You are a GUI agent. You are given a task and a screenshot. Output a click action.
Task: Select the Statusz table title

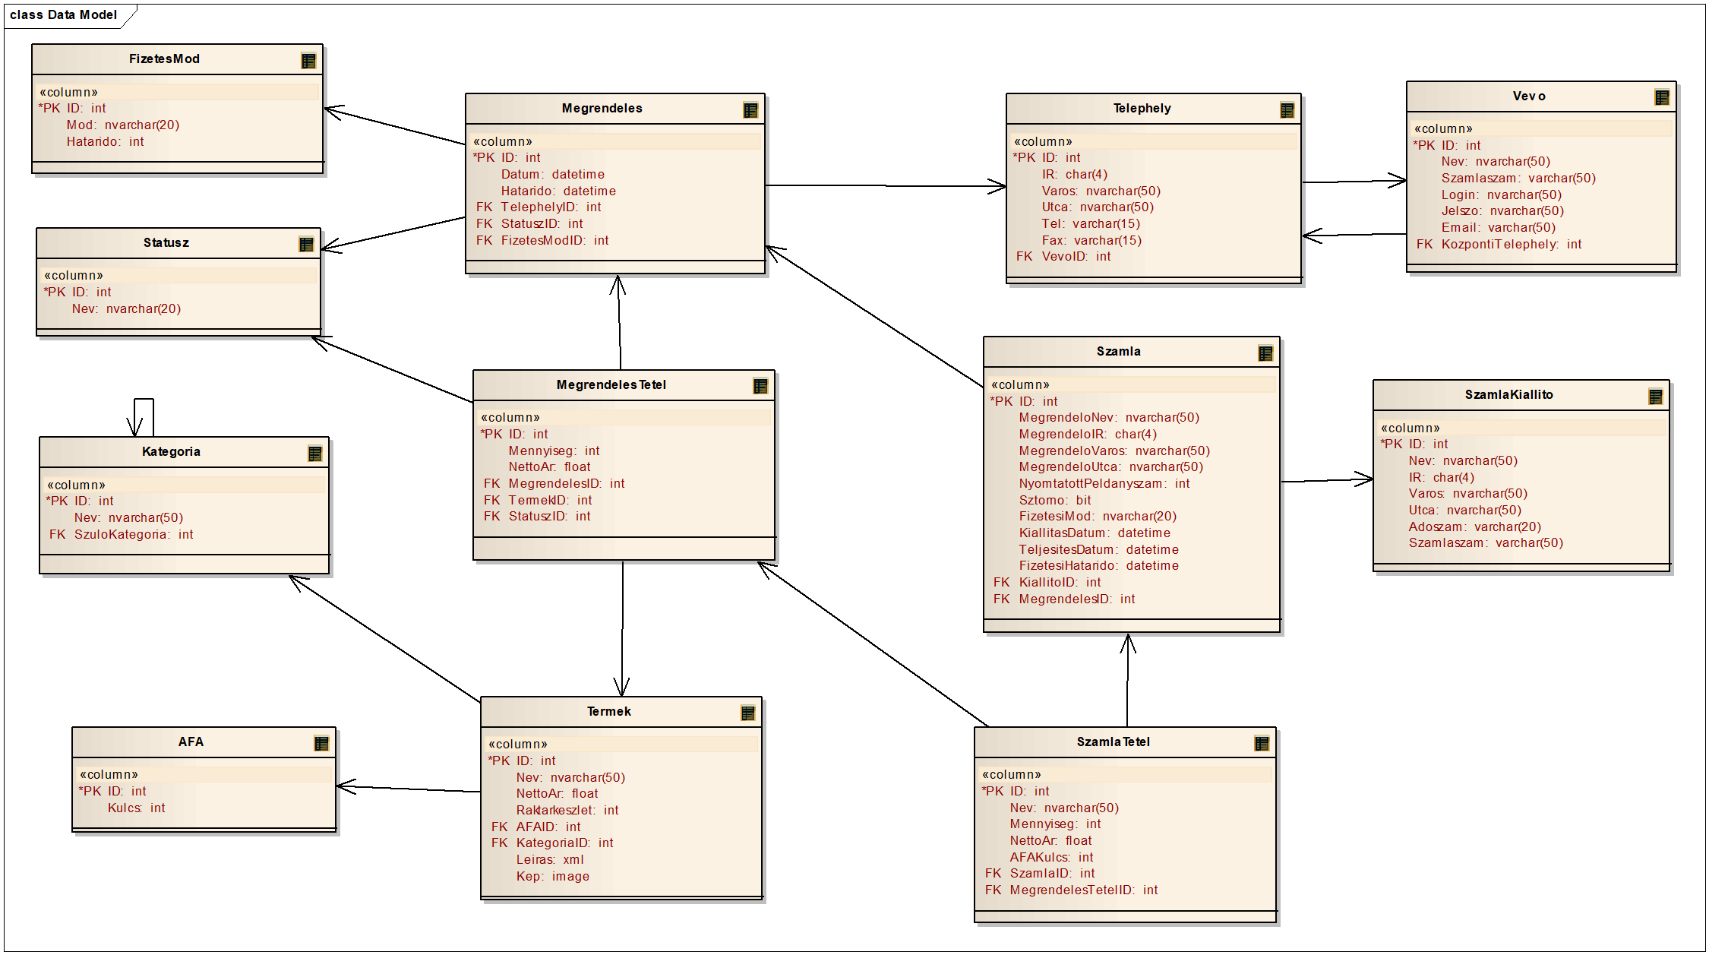coord(166,243)
